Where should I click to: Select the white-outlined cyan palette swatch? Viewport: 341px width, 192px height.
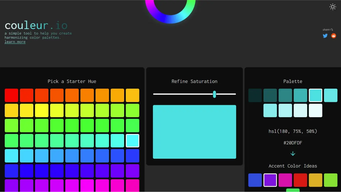(315, 95)
